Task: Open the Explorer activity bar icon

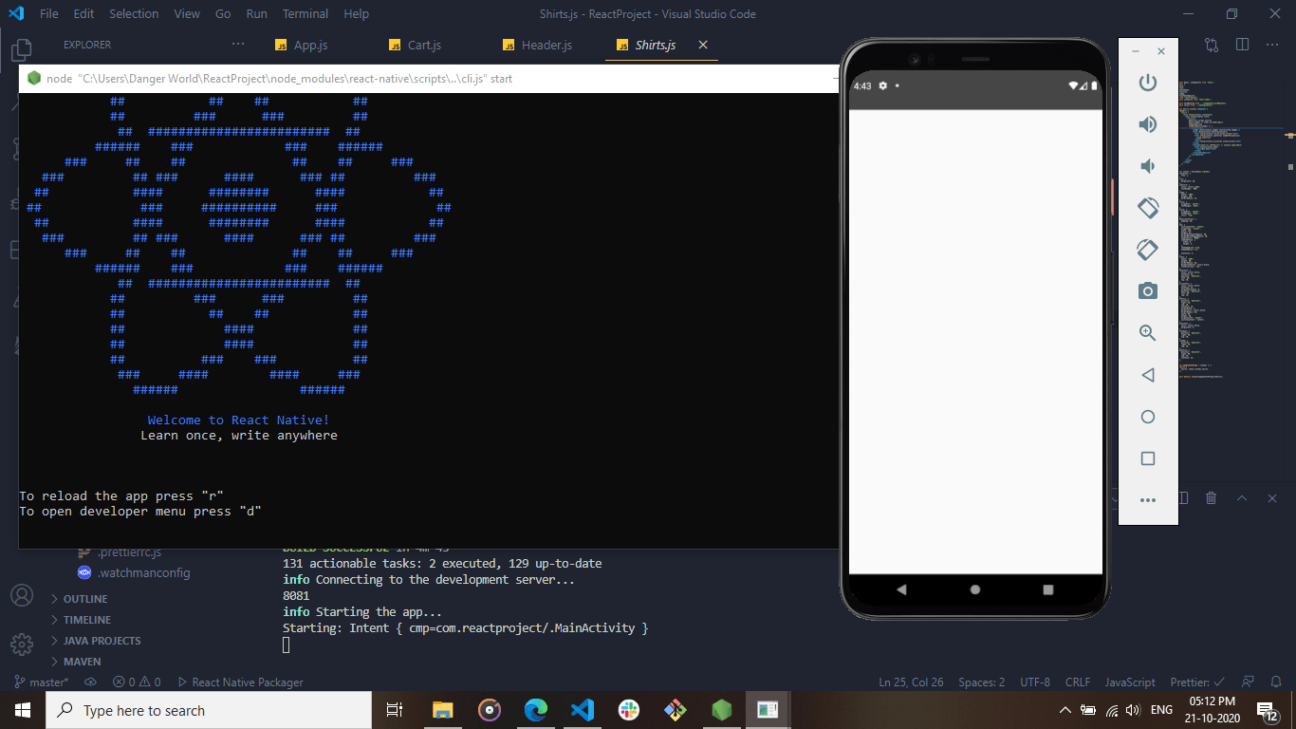Action: [21, 49]
